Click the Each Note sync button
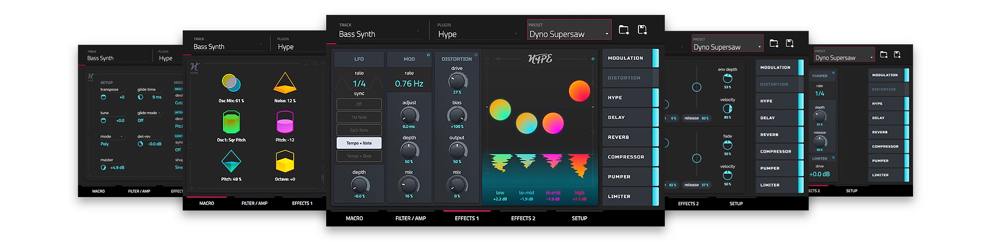 (x=359, y=130)
